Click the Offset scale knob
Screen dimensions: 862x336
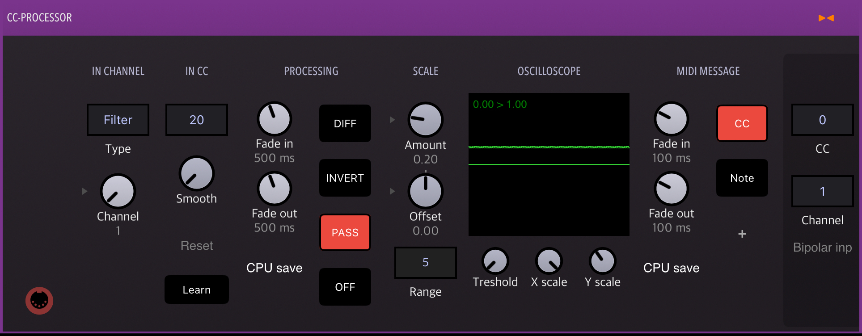(426, 191)
